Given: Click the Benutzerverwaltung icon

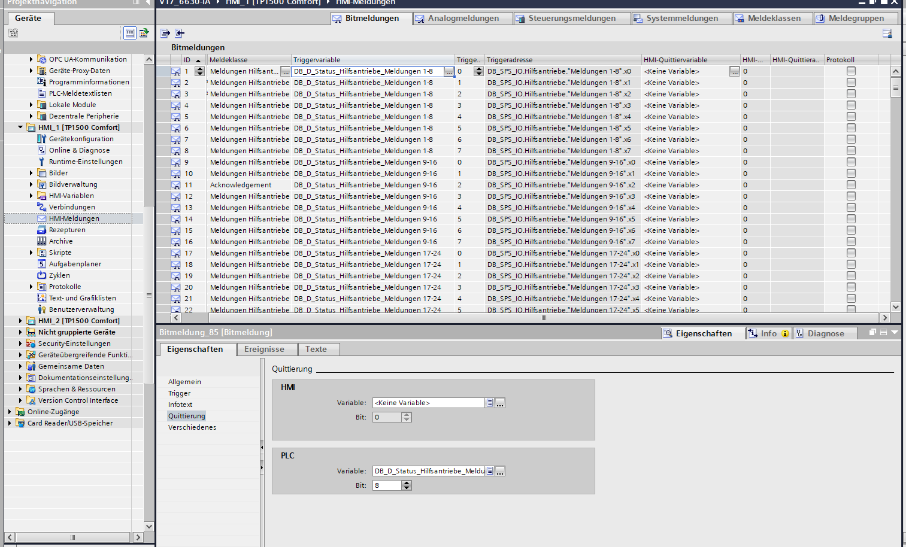Looking at the screenshot, I should click(x=41, y=309).
